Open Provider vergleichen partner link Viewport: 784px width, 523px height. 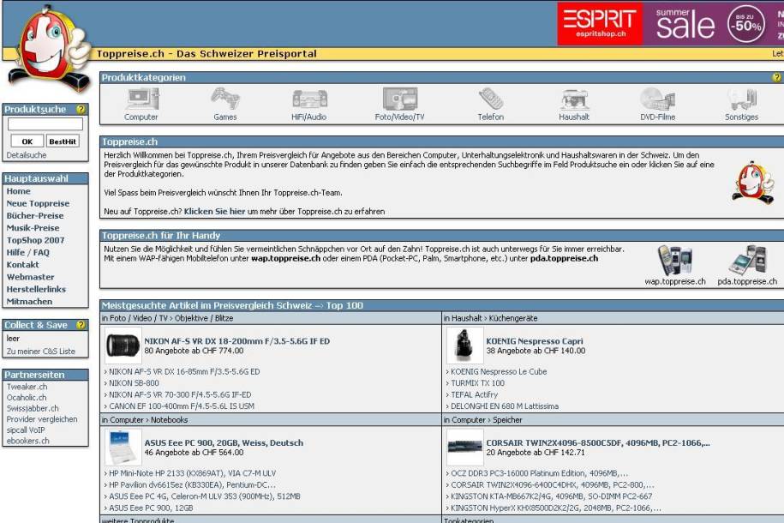coord(42,419)
